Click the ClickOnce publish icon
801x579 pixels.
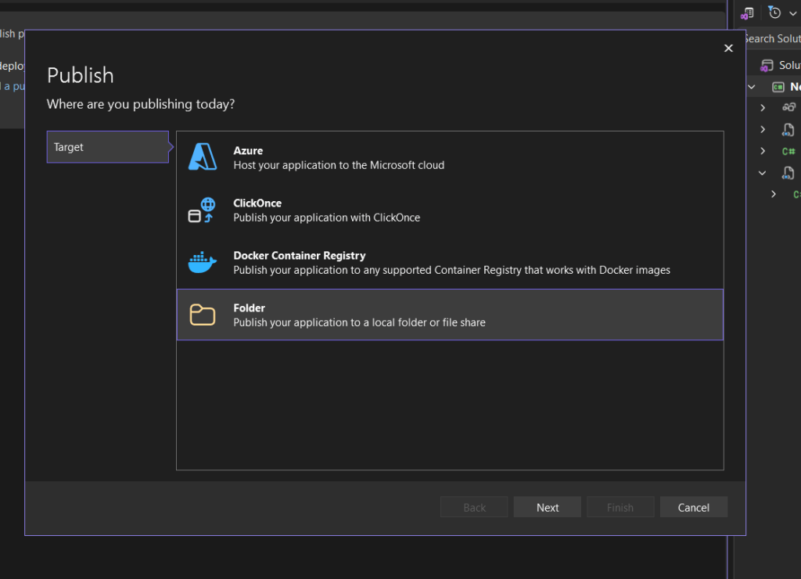(x=202, y=210)
